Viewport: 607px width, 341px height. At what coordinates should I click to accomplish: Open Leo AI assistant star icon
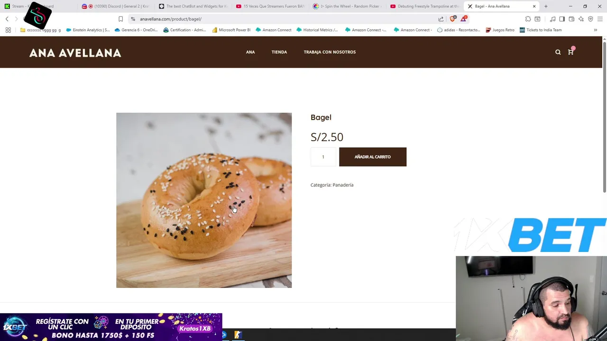coord(581,19)
